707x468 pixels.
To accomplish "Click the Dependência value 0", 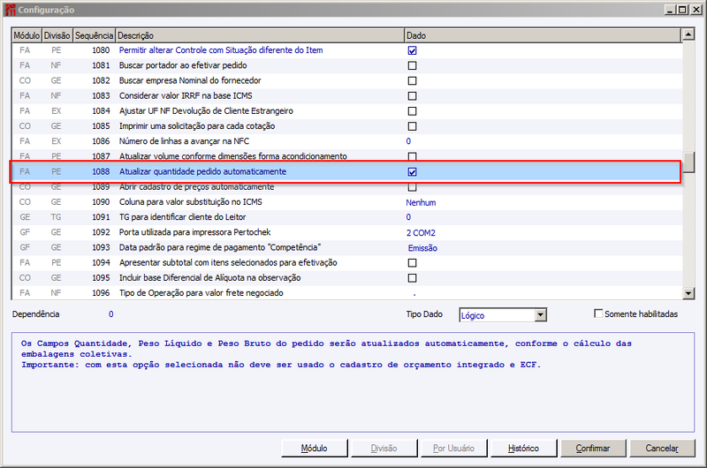I will (x=111, y=314).
